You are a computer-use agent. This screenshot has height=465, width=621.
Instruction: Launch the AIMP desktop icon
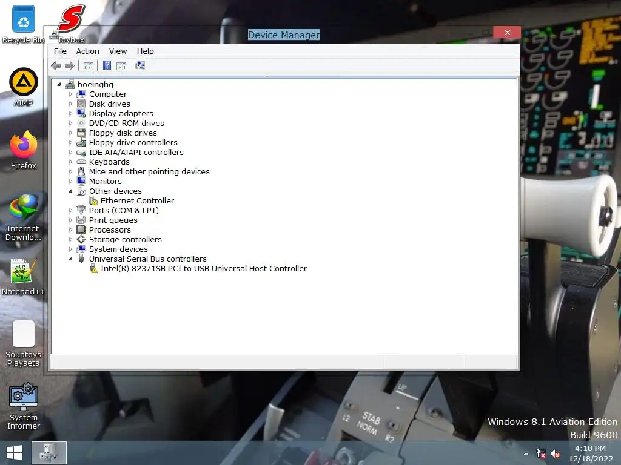coord(24,87)
